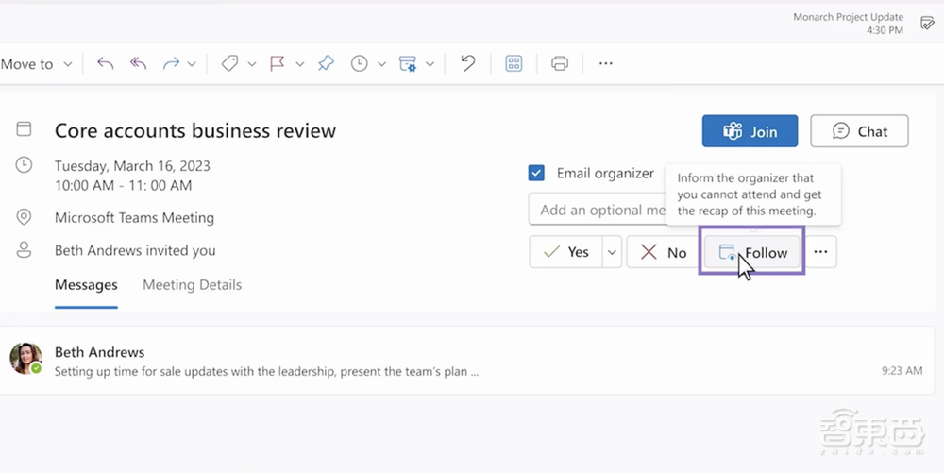
Task: Switch to the Meeting Details tab
Action: pos(192,284)
